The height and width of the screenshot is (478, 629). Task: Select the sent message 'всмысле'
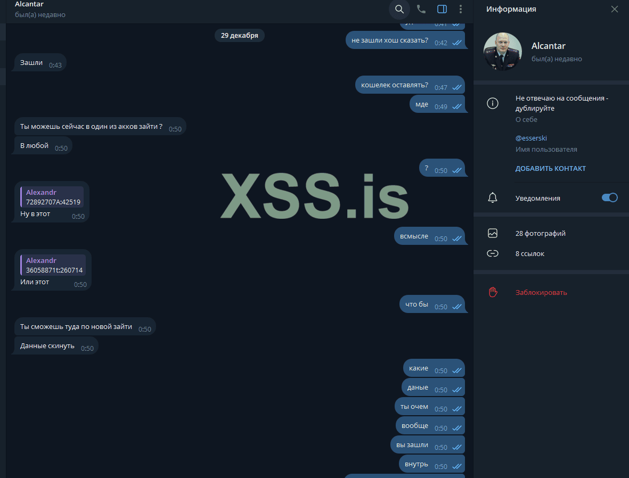[x=430, y=236]
